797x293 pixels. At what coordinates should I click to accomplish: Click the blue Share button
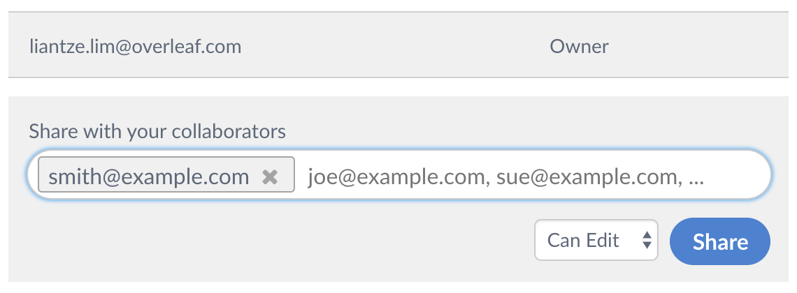coord(719,241)
